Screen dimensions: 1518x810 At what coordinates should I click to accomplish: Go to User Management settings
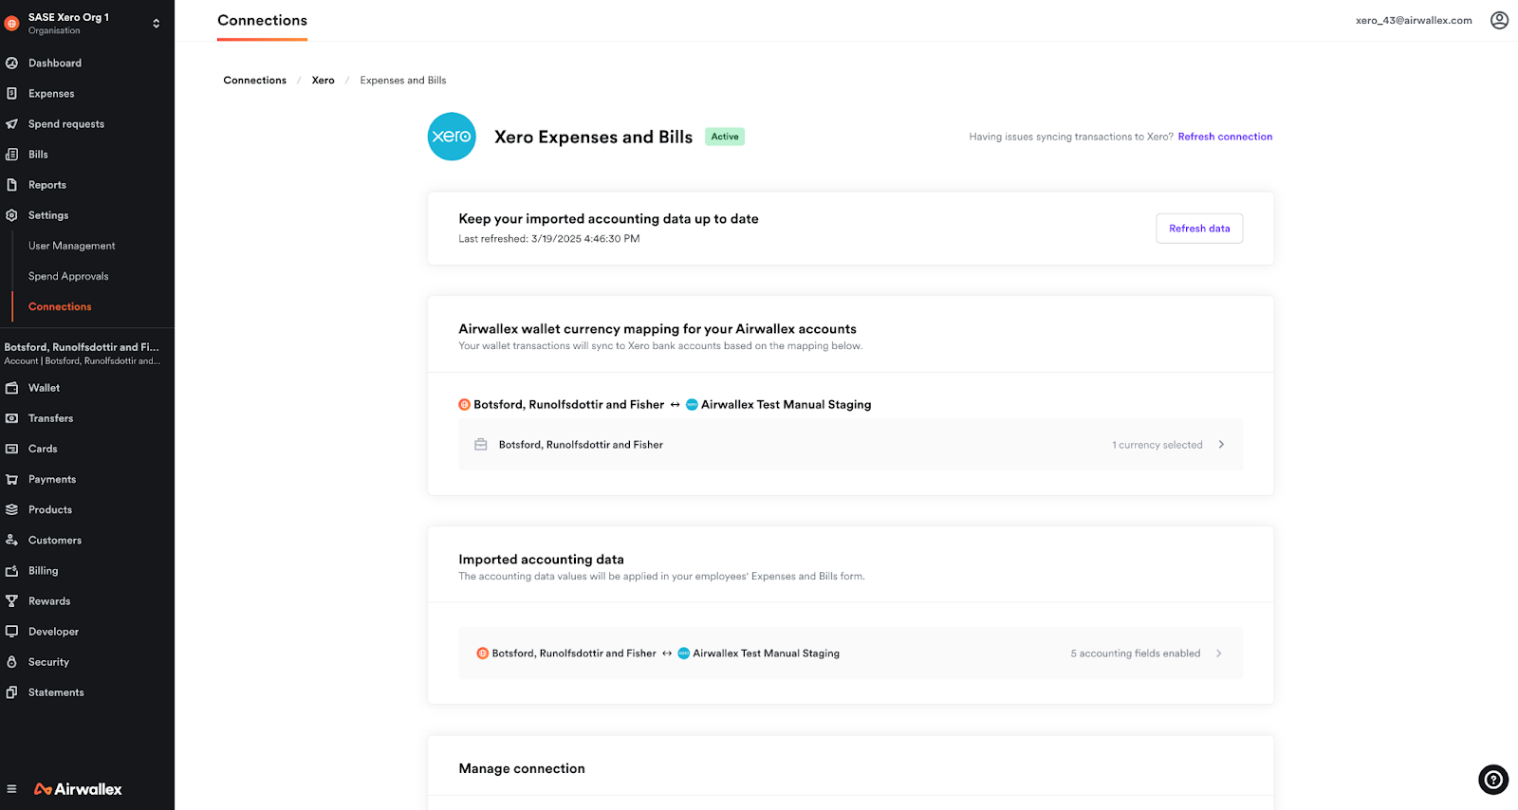click(x=72, y=246)
